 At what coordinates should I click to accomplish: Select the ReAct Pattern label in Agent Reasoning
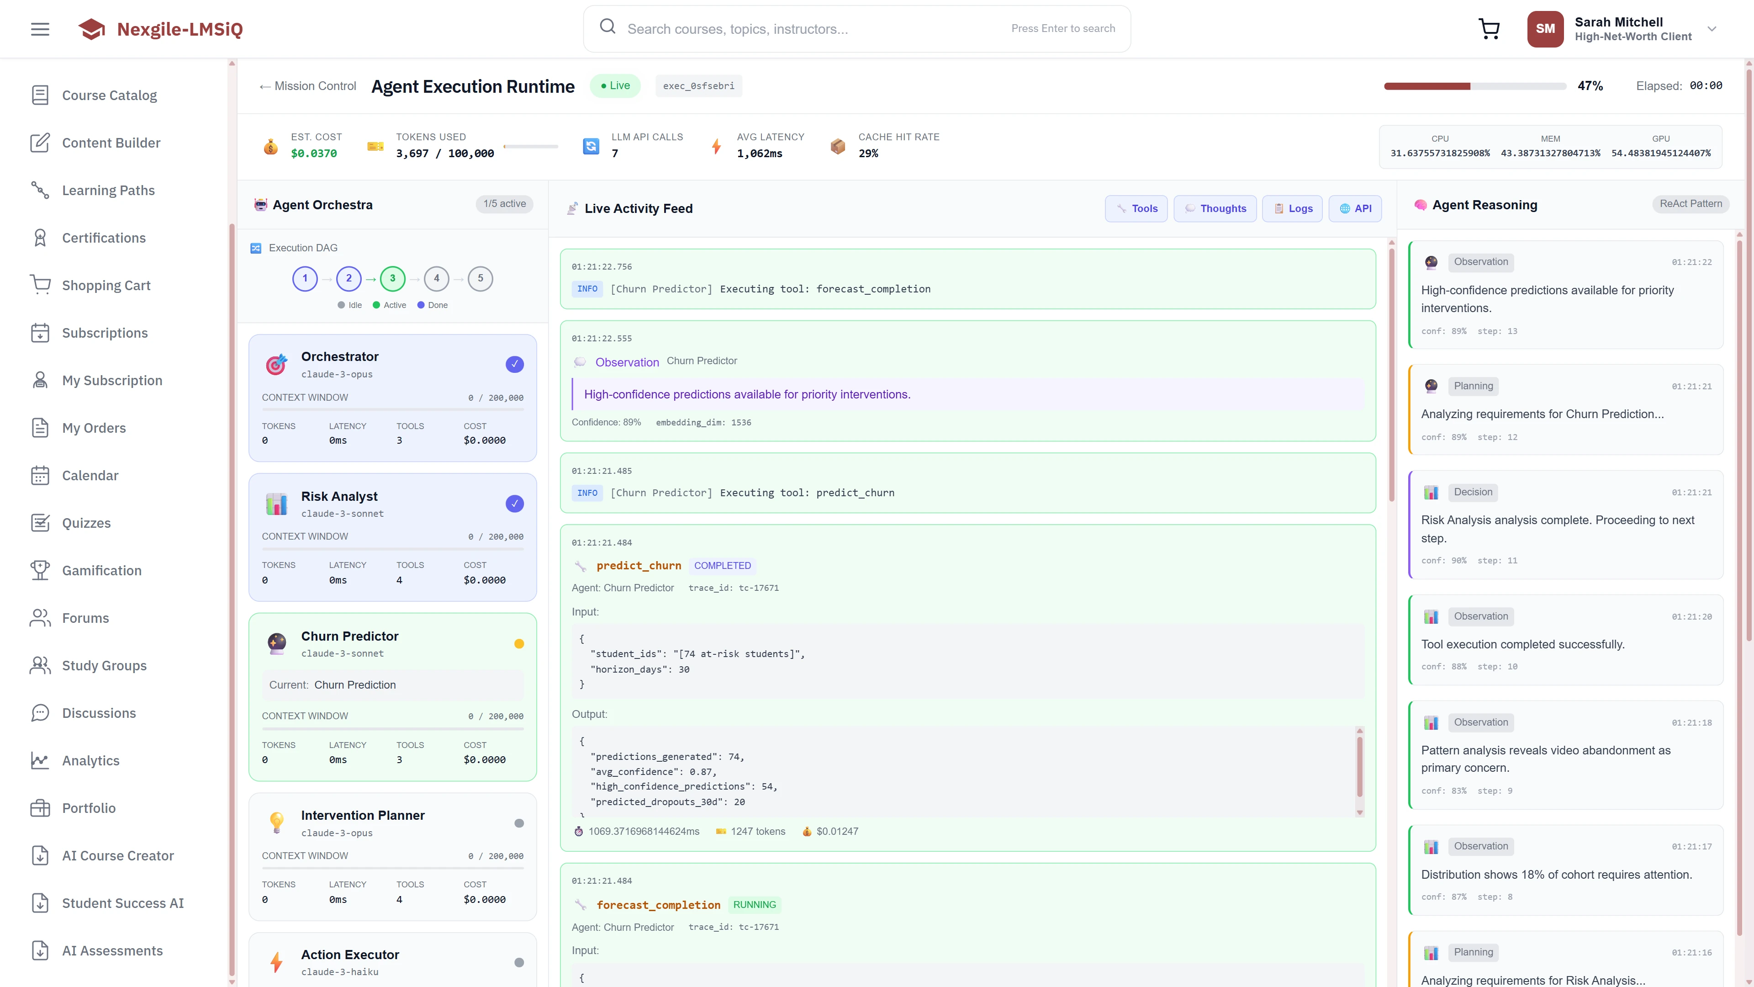1691,204
